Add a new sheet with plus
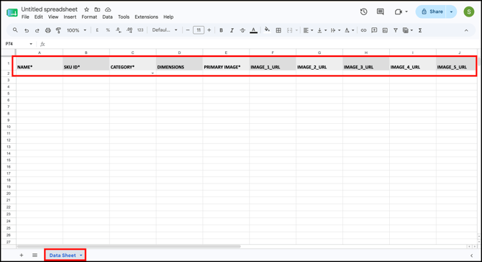Image resolution: width=482 pixels, height=262 pixels. pos(21,256)
